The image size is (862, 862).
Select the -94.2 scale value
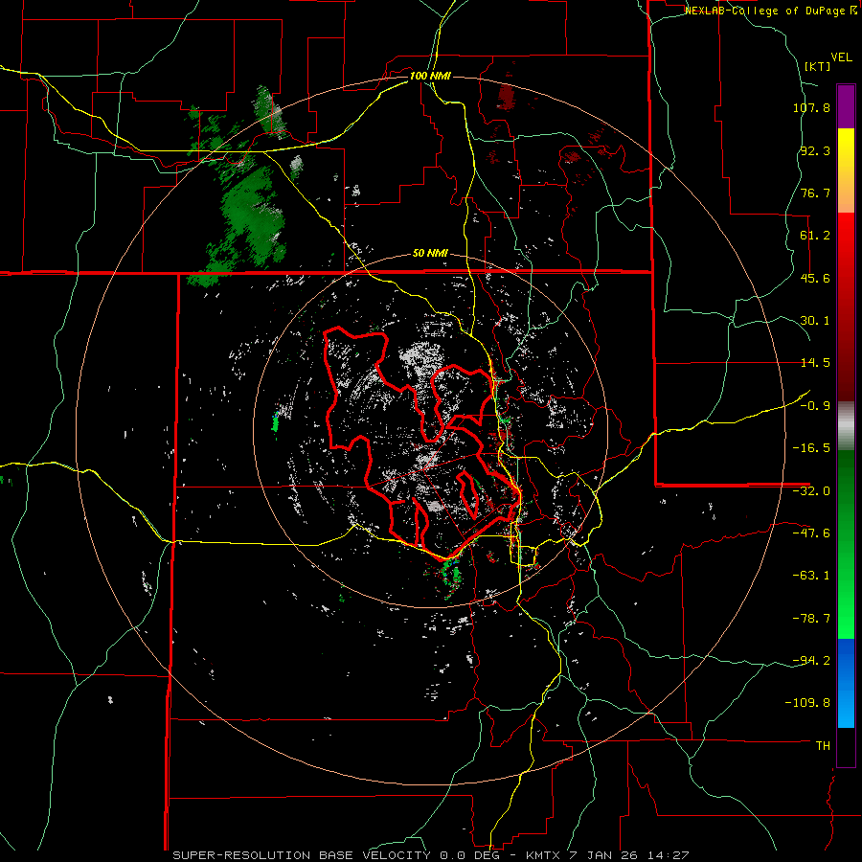811,661
